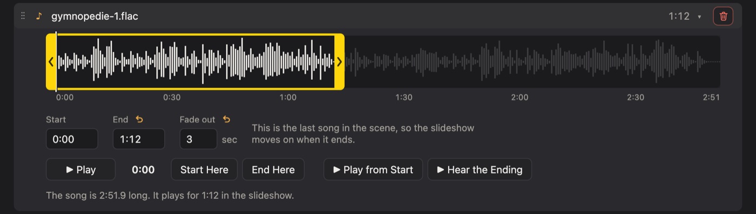Click the orange music note icon
This screenshot has width=756, height=214.
click(x=39, y=16)
